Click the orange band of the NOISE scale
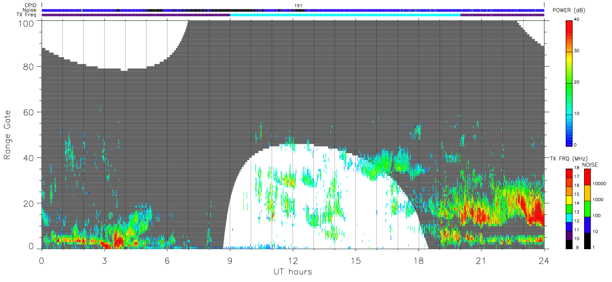 pyautogui.click(x=587, y=193)
